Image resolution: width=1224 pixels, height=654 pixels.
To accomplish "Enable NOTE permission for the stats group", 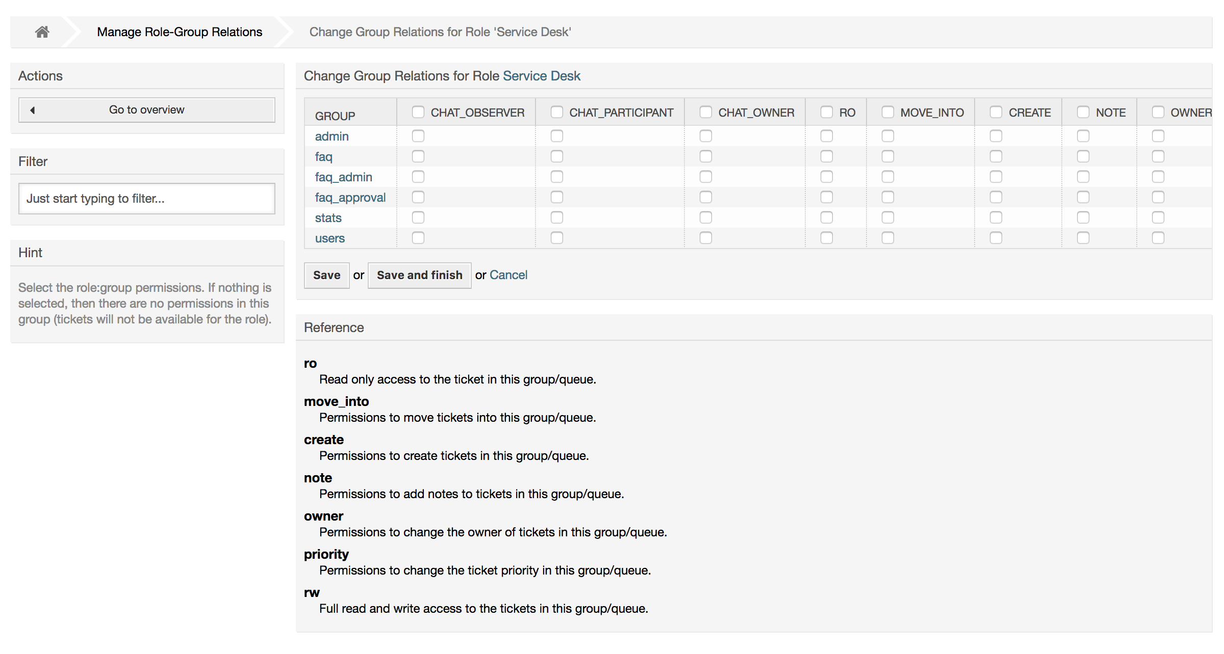I will coord(1083,217).
